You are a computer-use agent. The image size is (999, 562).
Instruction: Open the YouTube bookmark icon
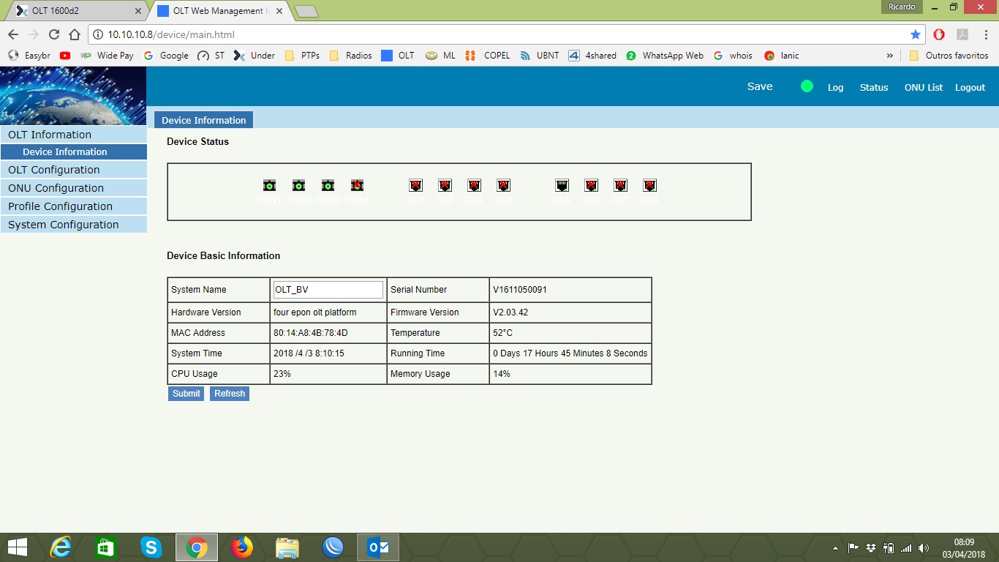click(x=65, y=56)
